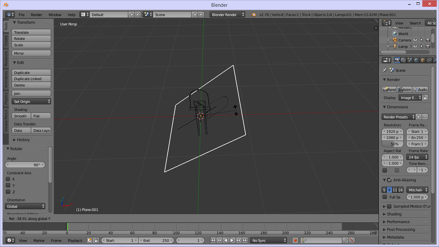Image resolution: width=439 pixels, height=247 pixels.
Task: Open the timeline editor type icon
Action: pos(10,240)
